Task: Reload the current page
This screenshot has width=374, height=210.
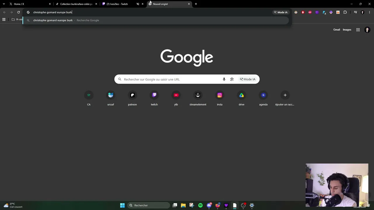Action: pos(18,12)
